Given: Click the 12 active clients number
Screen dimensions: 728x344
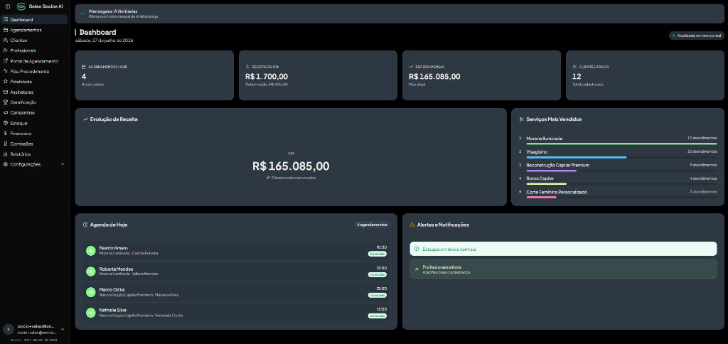Looking at the screenshot, I should click(577, 77).
